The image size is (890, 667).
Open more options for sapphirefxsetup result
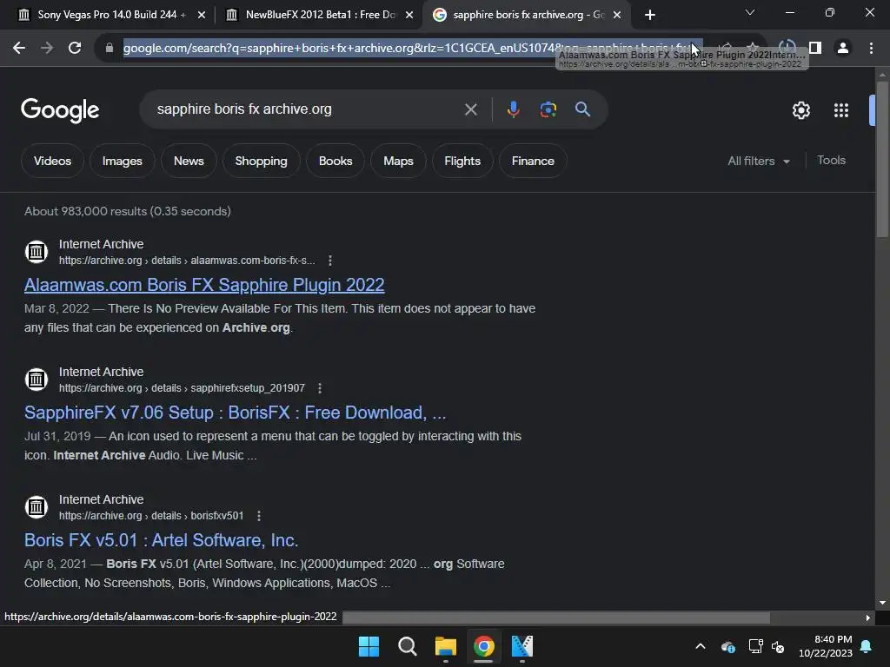(x=320, y=388)
